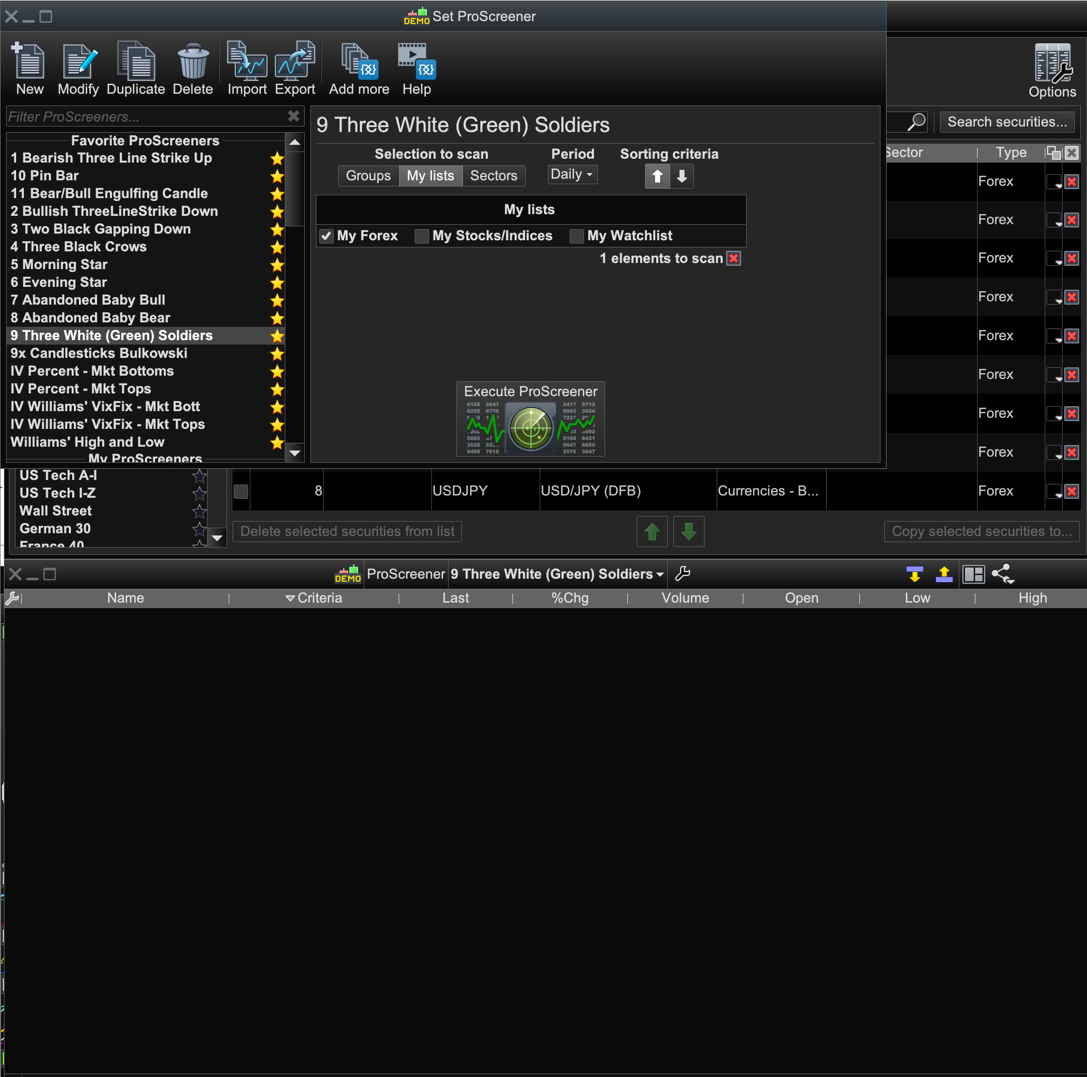Expand the Three White Soldiers screener dropdown
Image resolution: width=1087 pixels, height=1077 pixels.
click(x=660, y=575)
